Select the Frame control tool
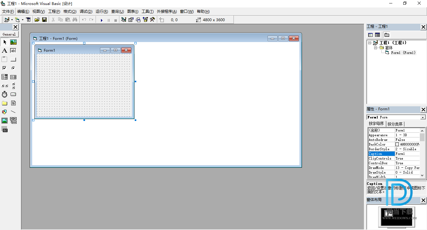Image resolution: width=427 pixels, height=230 pixels. [5, 59]
